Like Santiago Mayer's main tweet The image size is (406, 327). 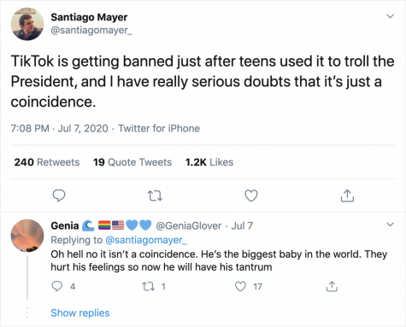point(251,196)
